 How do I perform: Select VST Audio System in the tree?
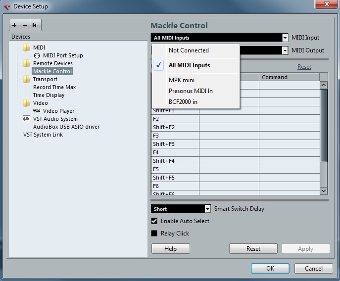click(x=55, y=119)
